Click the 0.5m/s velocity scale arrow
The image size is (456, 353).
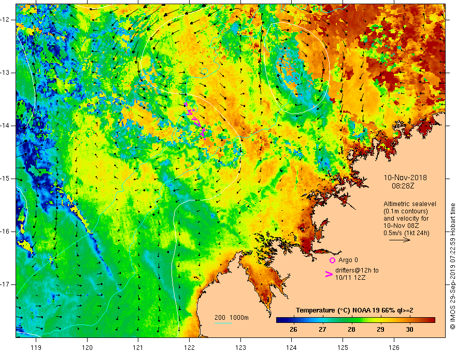tap(400, 240)
